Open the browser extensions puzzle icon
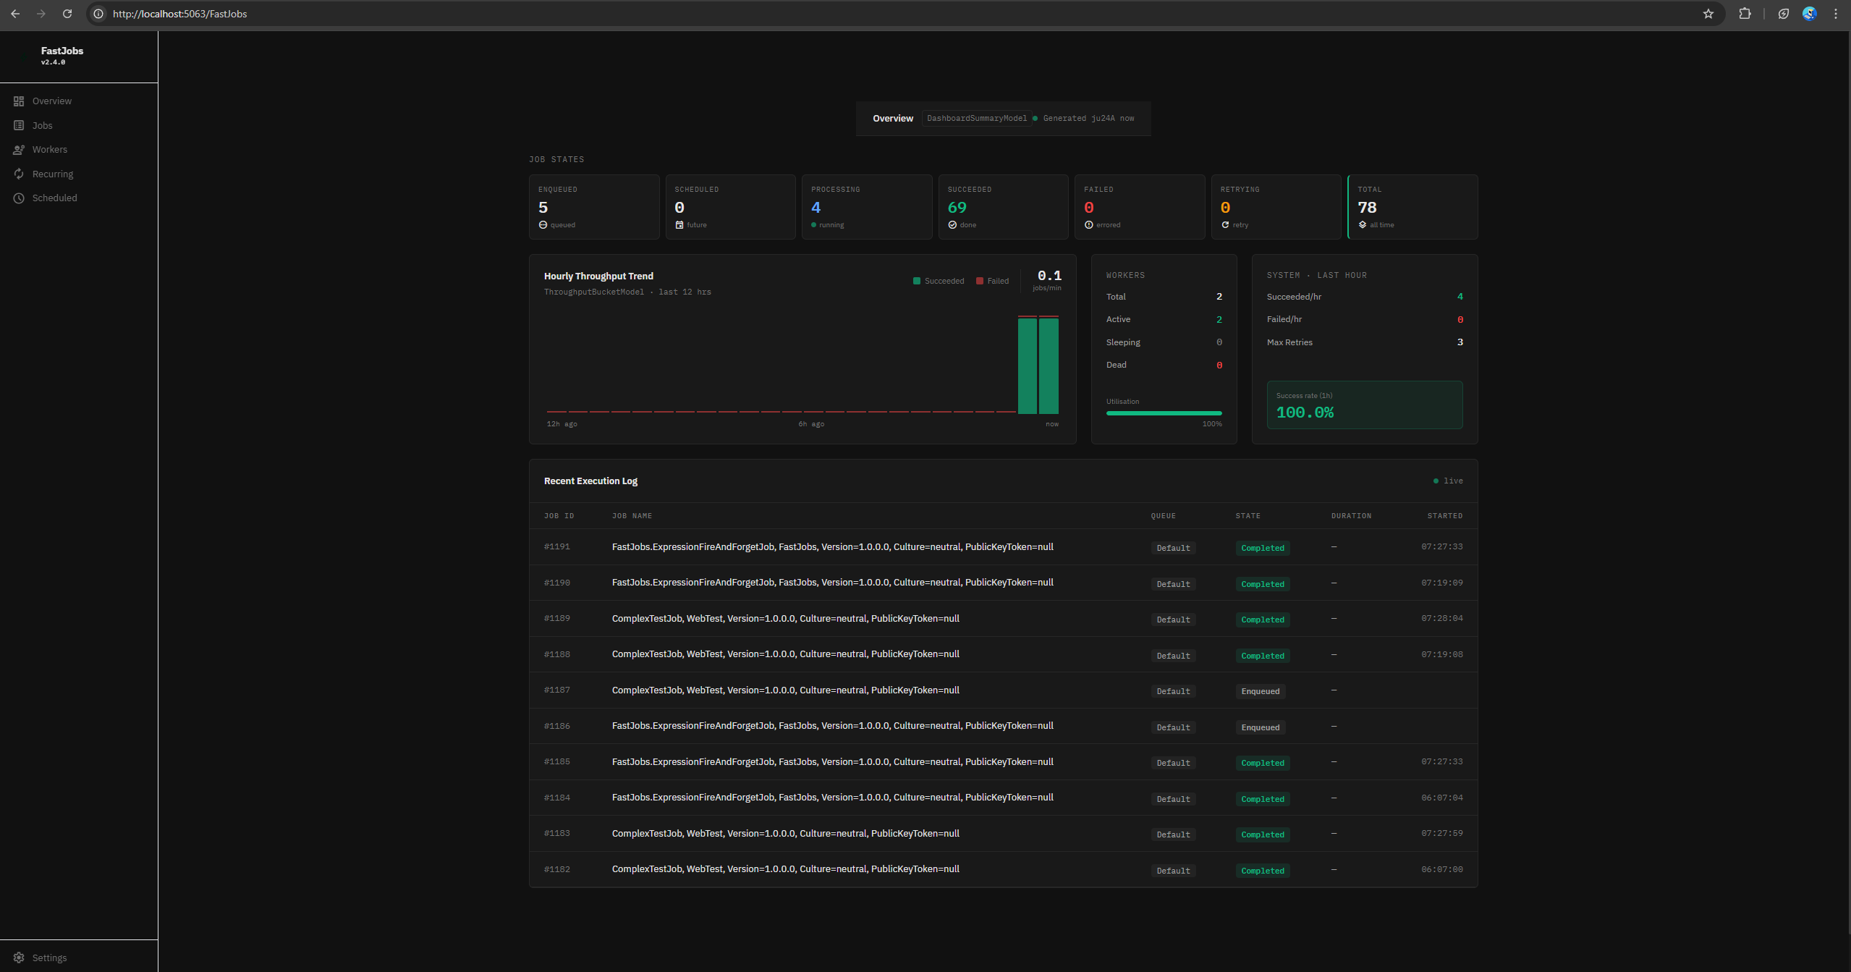 point(1745,14)
